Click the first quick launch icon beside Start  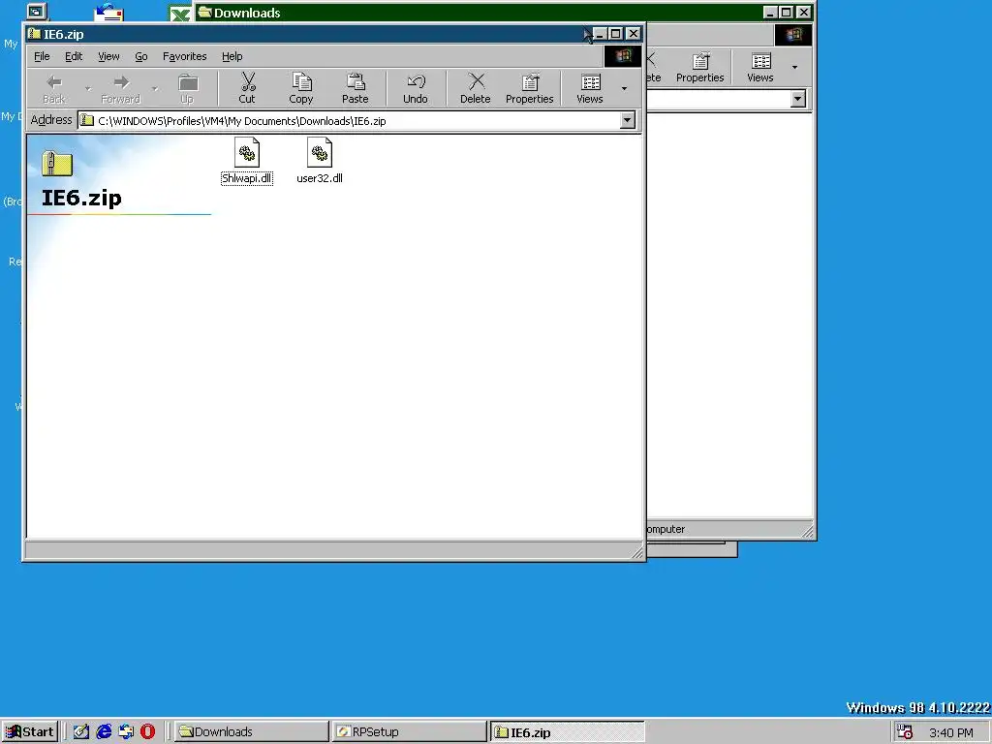81,731
